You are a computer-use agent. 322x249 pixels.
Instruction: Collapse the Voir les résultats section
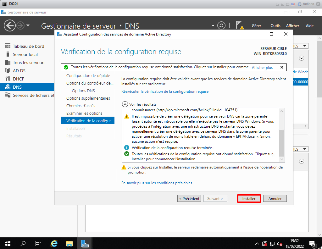click(125, 104)
